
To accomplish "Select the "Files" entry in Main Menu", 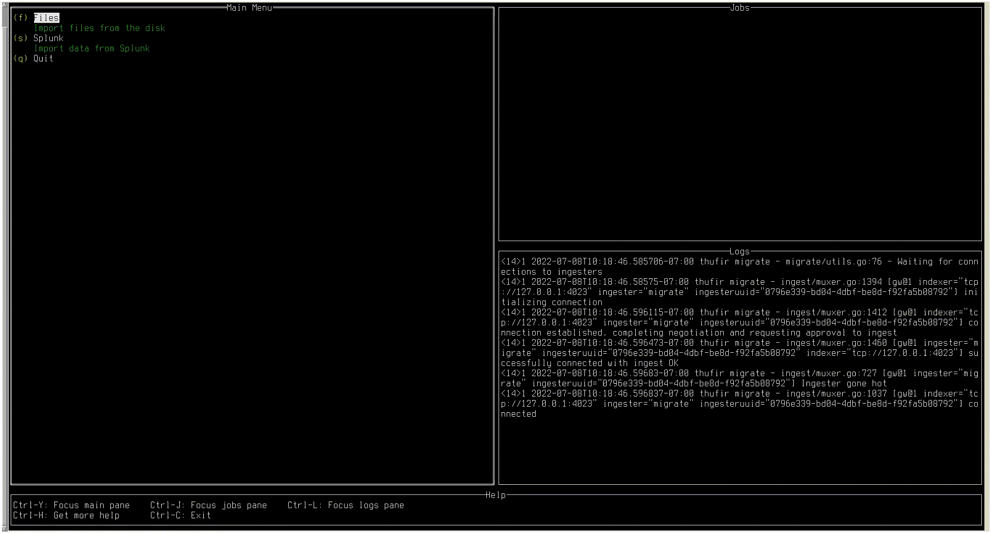I will click(46, 18).
